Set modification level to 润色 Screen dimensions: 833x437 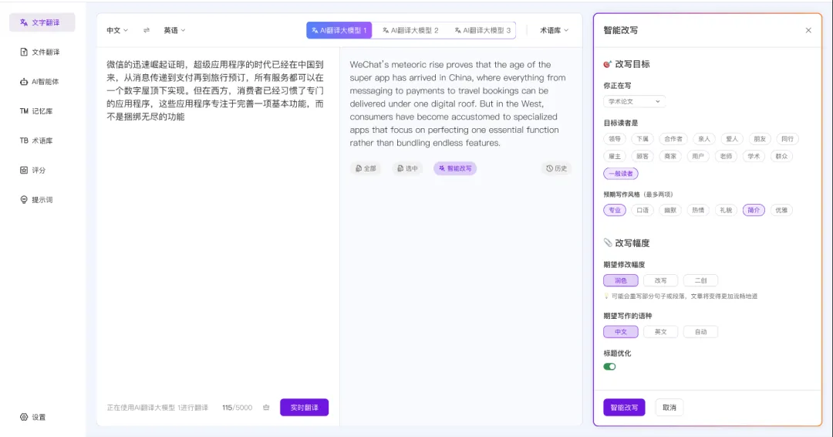[x=620, y=280]
